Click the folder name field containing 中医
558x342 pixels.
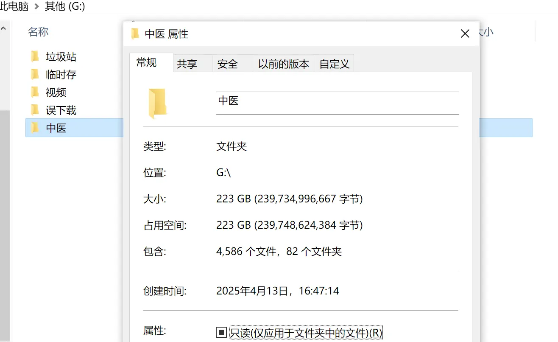pos(338,103)
